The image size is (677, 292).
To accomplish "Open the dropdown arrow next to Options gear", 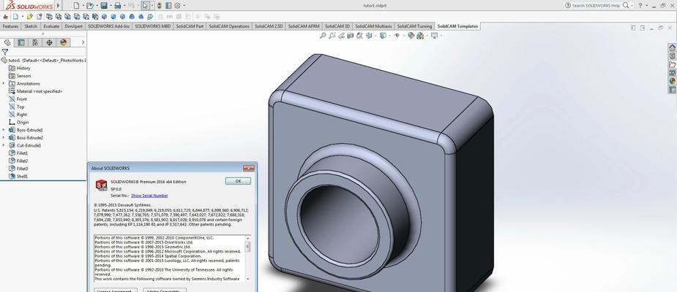I will (x=184, y=6).
